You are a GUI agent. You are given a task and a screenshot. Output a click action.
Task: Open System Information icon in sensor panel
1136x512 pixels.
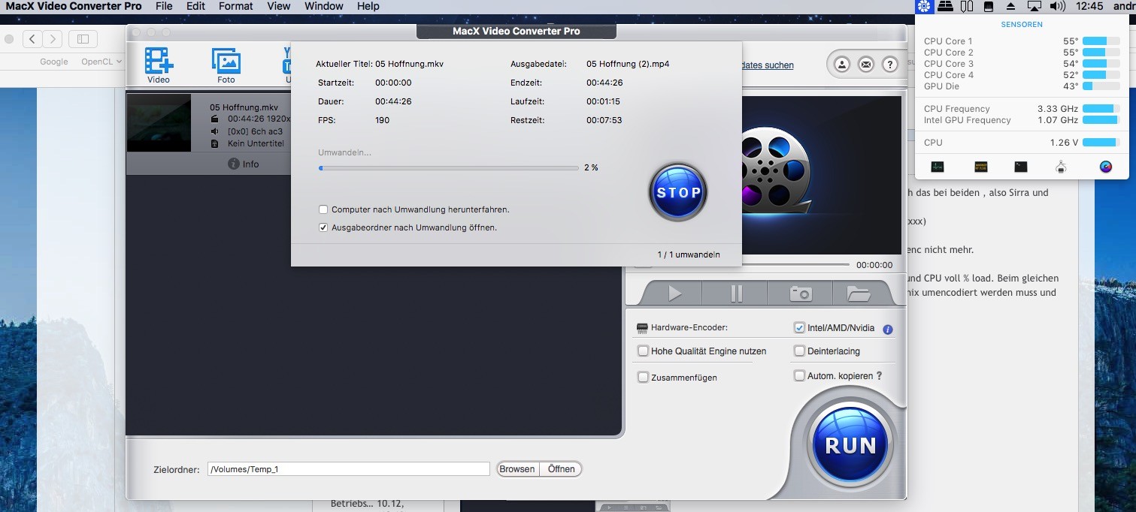[1061, 167]
